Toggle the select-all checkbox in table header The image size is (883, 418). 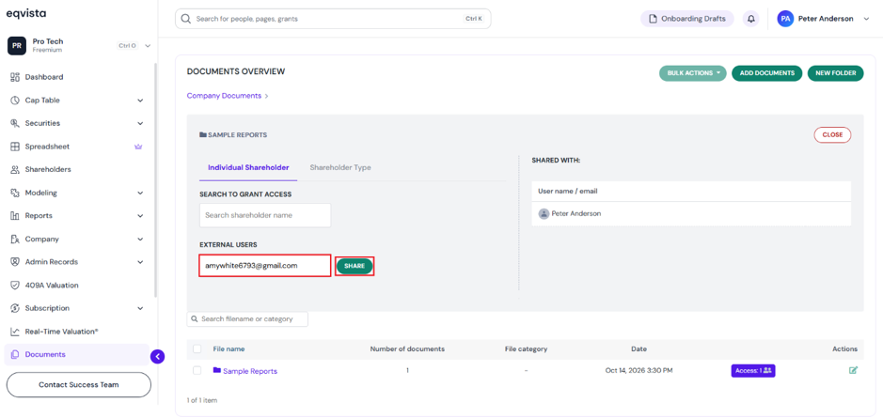[197, 348]
